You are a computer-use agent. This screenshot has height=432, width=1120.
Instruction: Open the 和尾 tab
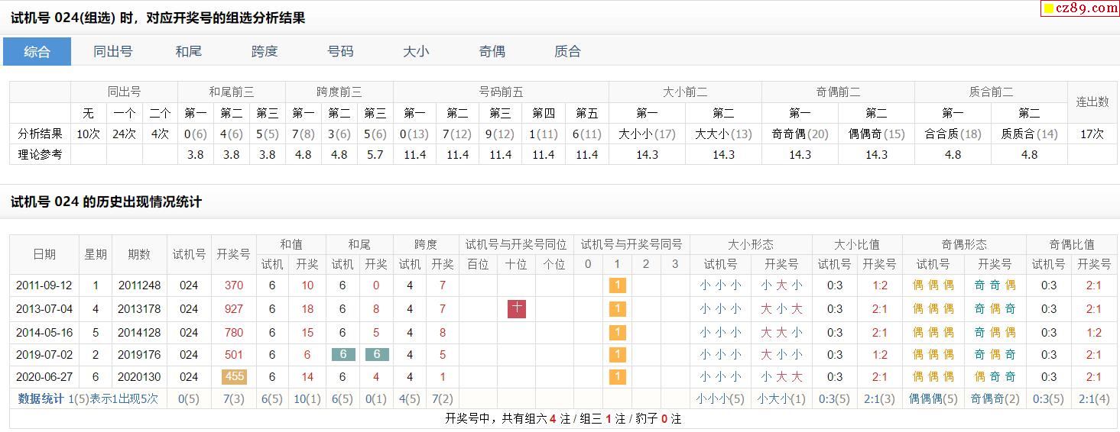click(189, 52)
